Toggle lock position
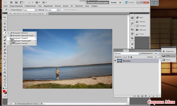177x106 pixels. click(129, 57)
